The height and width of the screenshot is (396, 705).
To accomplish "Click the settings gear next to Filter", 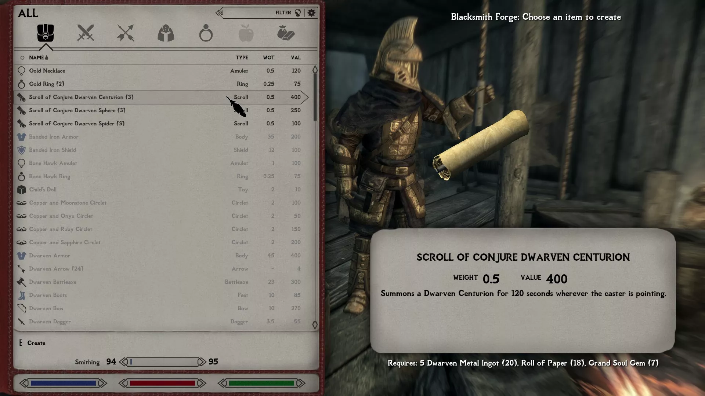I will click(x=311, y=13).
